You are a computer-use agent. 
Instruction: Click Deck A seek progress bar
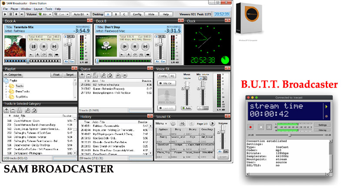point(32,61)
